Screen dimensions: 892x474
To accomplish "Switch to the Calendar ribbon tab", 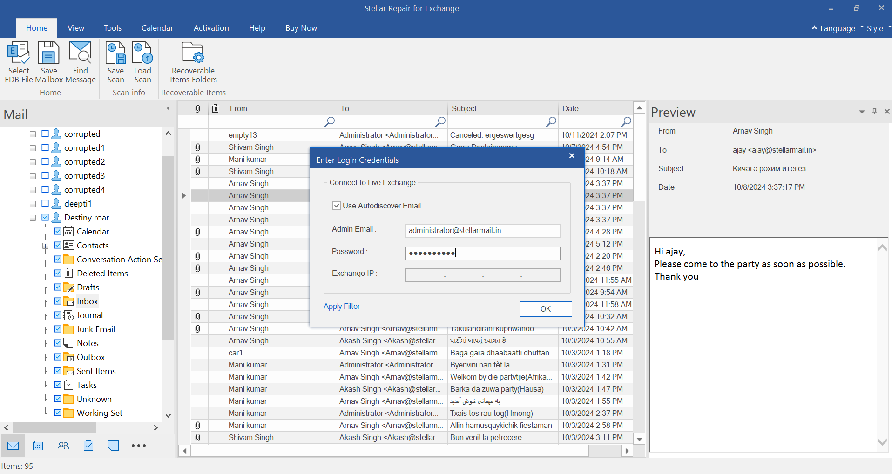I will (x=157, y=28).
